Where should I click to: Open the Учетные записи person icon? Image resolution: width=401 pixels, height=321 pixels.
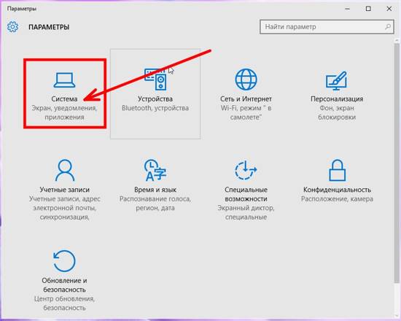[x=65, y=170]
